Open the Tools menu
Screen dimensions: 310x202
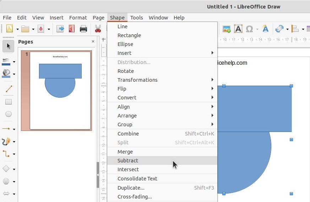[137, 18]
